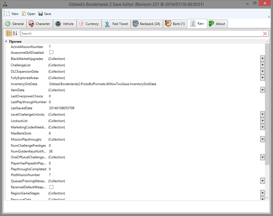Toggle the ReceivedDefaultWeapon checkbox
Image resolution: width=273 pixels, height=216 pixels.
51,187
